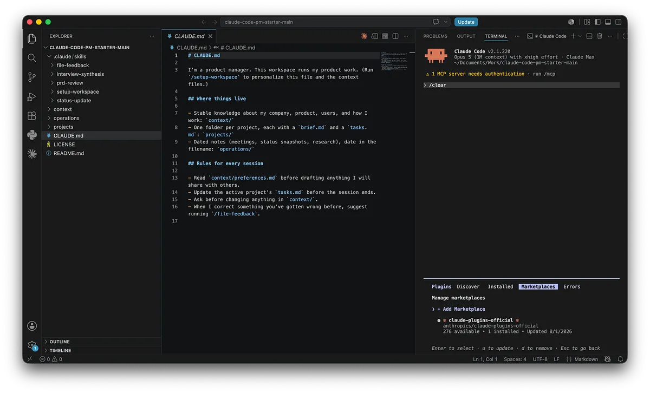Open the Claude Code icon in activity bar
Viewport: 650px width, 393px height.
[x=32, y=154]
